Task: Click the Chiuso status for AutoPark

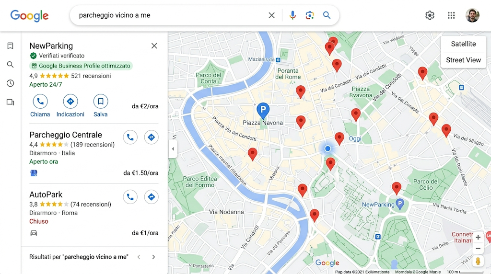Action: (39, 221)
